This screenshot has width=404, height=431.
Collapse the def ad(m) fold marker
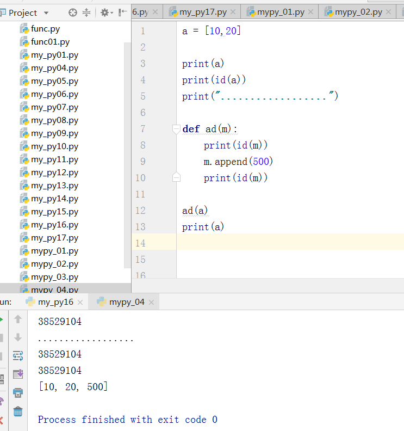(x=176, y=129)
